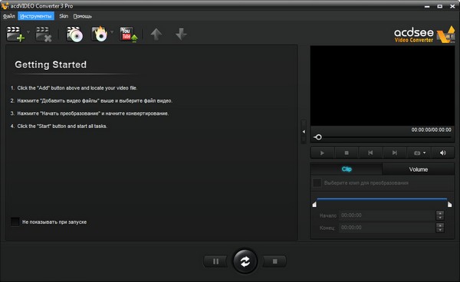Switch to the Volume tab

[419, 169]
